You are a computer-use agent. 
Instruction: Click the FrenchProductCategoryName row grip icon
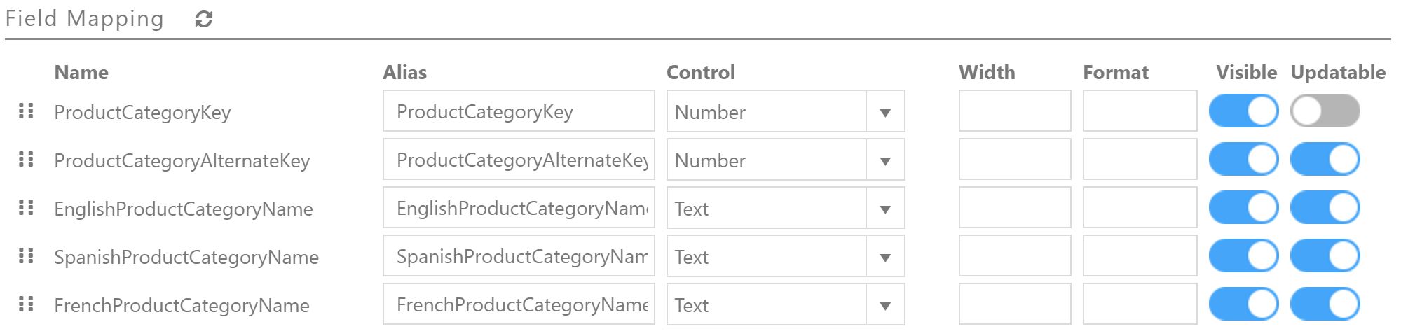(x=26, y=304)
